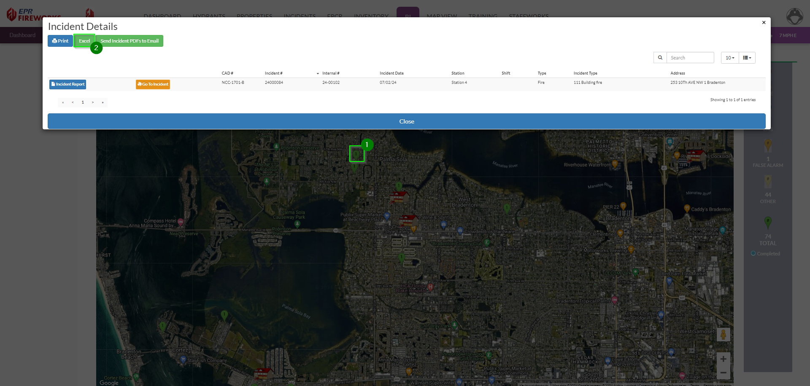Viewport: 810px width, 386px height.
Task: Go to the next results page
Action: point(93,102)
